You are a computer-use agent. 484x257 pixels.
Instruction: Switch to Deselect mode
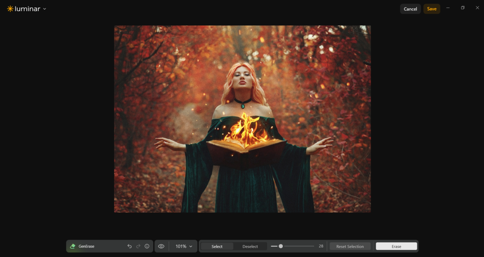(250, 246)
